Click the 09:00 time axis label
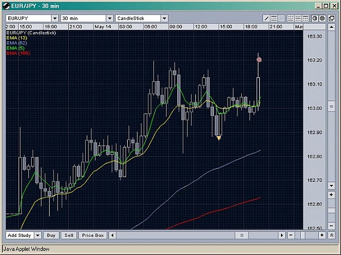 click(x=176, y=27)
